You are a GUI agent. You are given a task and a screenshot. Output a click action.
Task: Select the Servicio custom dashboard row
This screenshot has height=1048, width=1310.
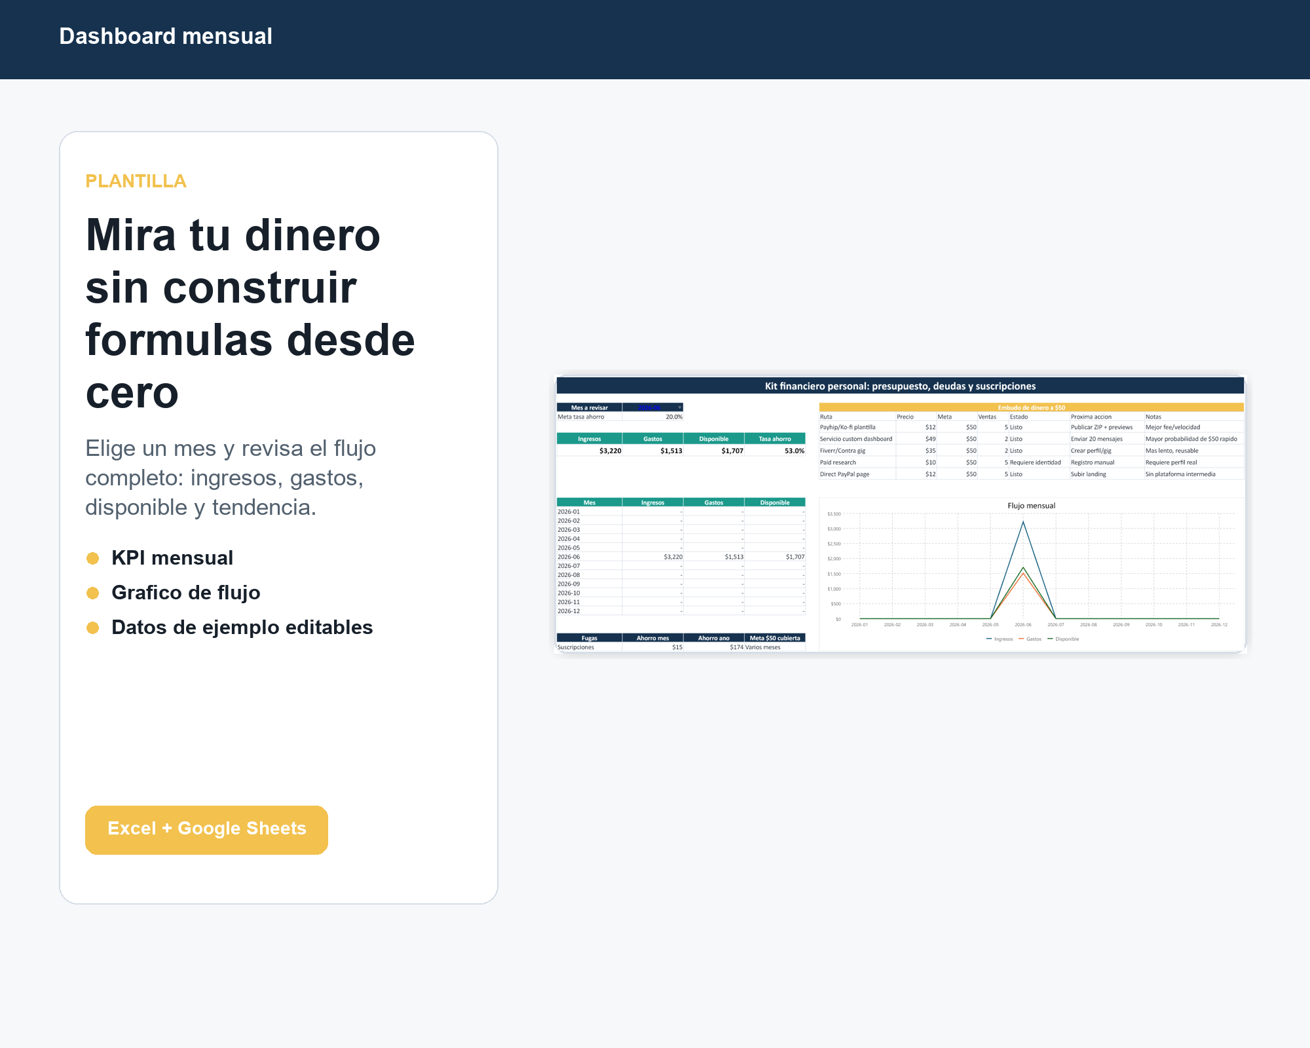[1031, 439]
